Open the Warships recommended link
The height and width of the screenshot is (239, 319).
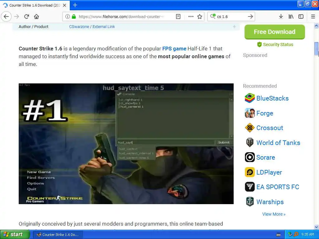(x=270, y=202)
